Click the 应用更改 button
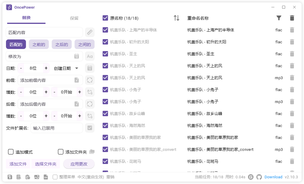304x184 pixels. tap(79, 164)
